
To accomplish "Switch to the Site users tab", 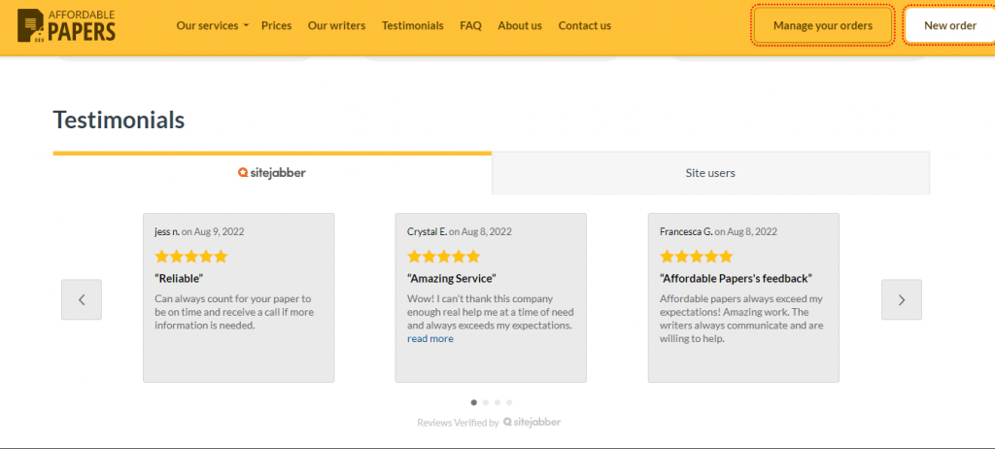I will tap(710, 173).
